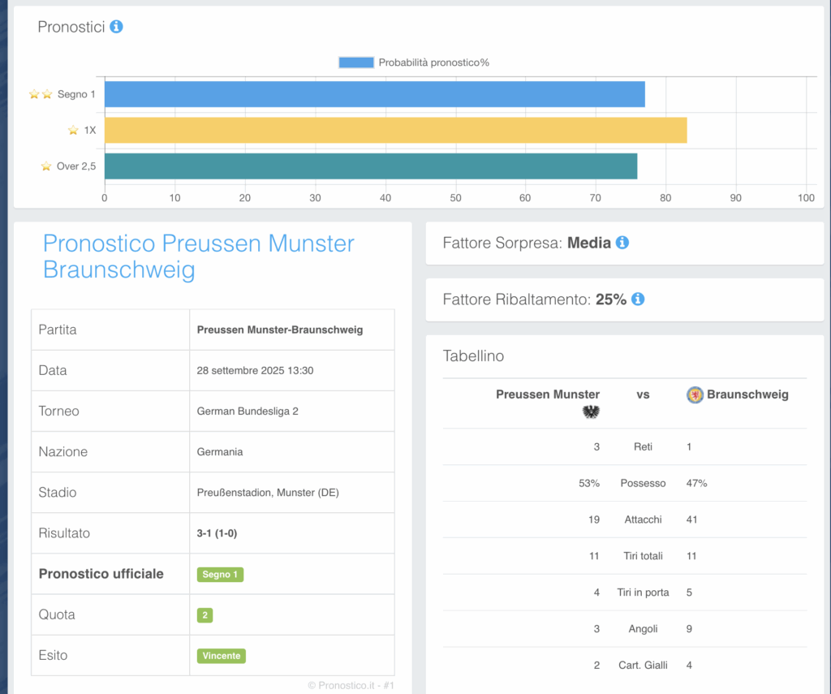Click the star icon beside 1X
831x694 pixels.
click(x=73, y=130)
